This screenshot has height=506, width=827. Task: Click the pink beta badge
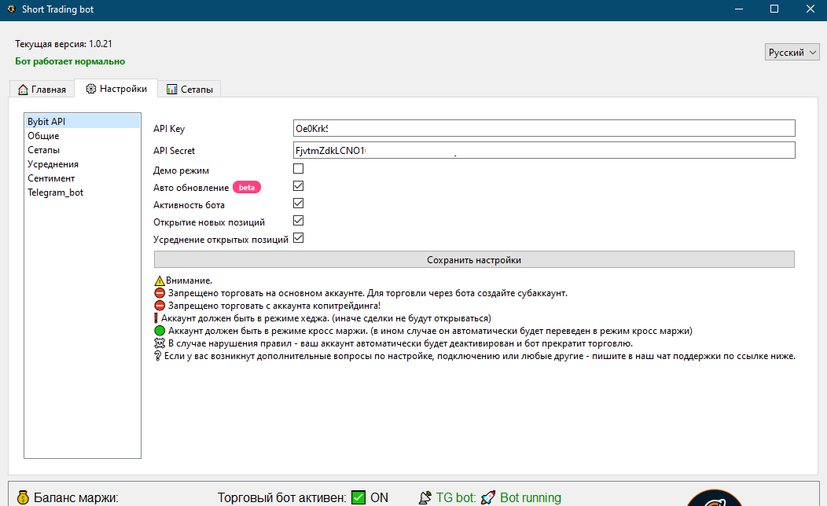click(x=247, y=188)
